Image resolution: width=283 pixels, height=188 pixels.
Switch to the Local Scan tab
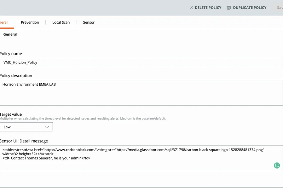pyautogui.click(x=61, y=22)
